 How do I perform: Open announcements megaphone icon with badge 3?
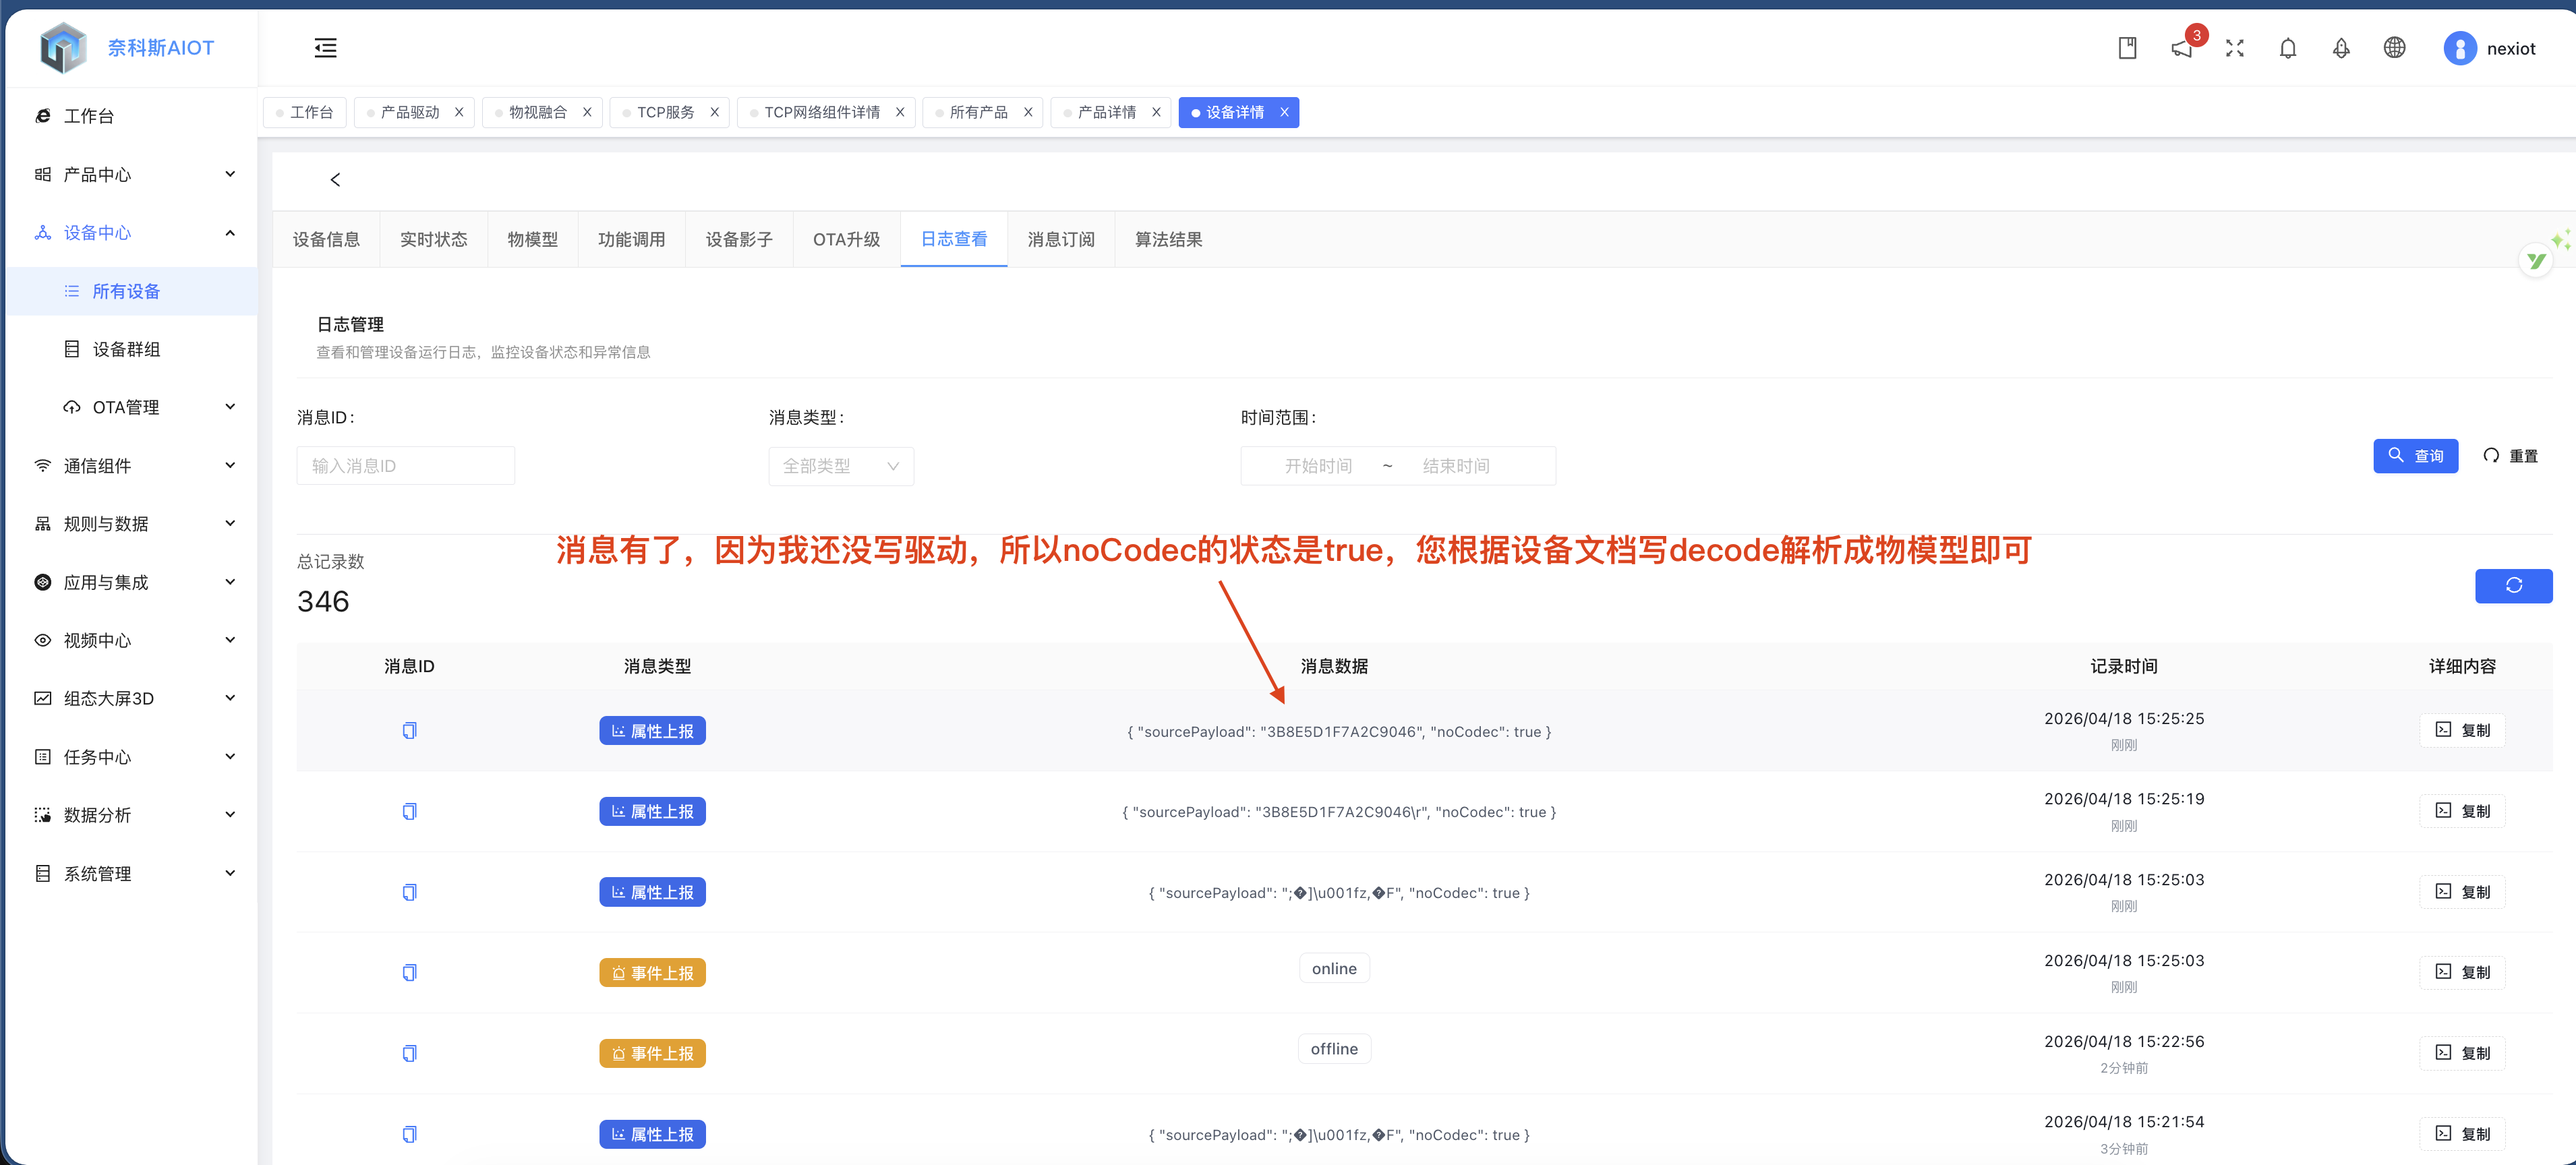(2182, 48)
